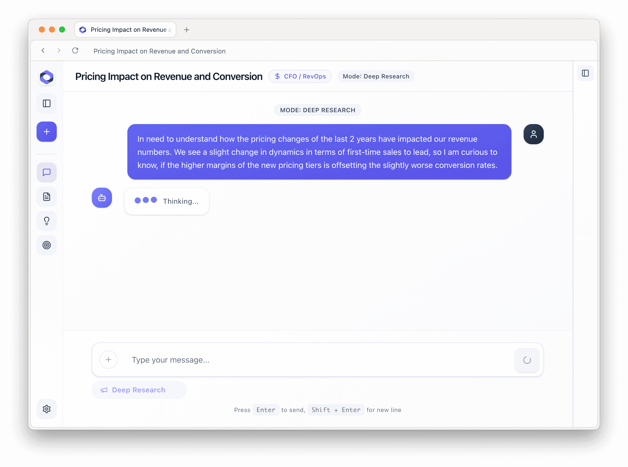
Task: Open the Mode: Deep Research selector
Action: point(376,76)
